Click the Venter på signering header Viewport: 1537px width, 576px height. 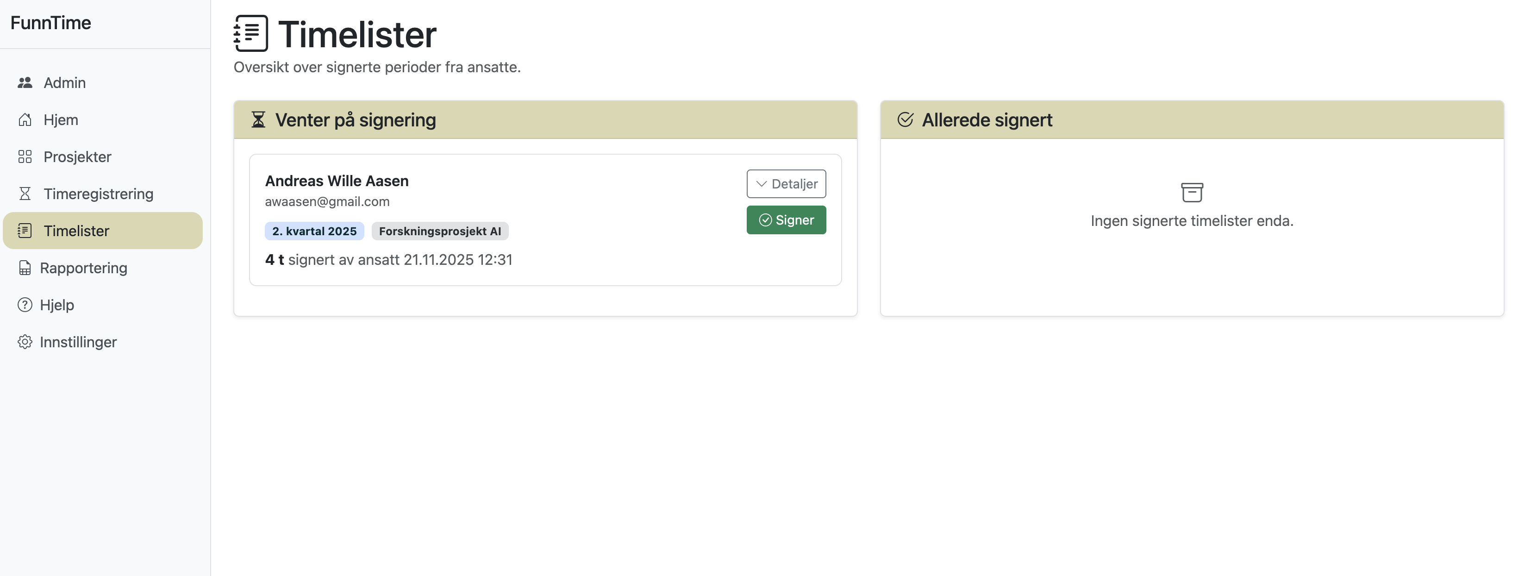(x=355, y=120)
